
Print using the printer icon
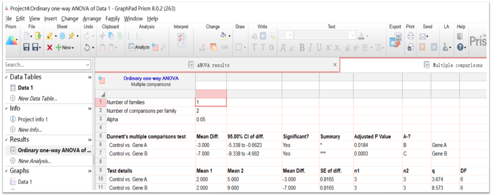pos(411,36)
